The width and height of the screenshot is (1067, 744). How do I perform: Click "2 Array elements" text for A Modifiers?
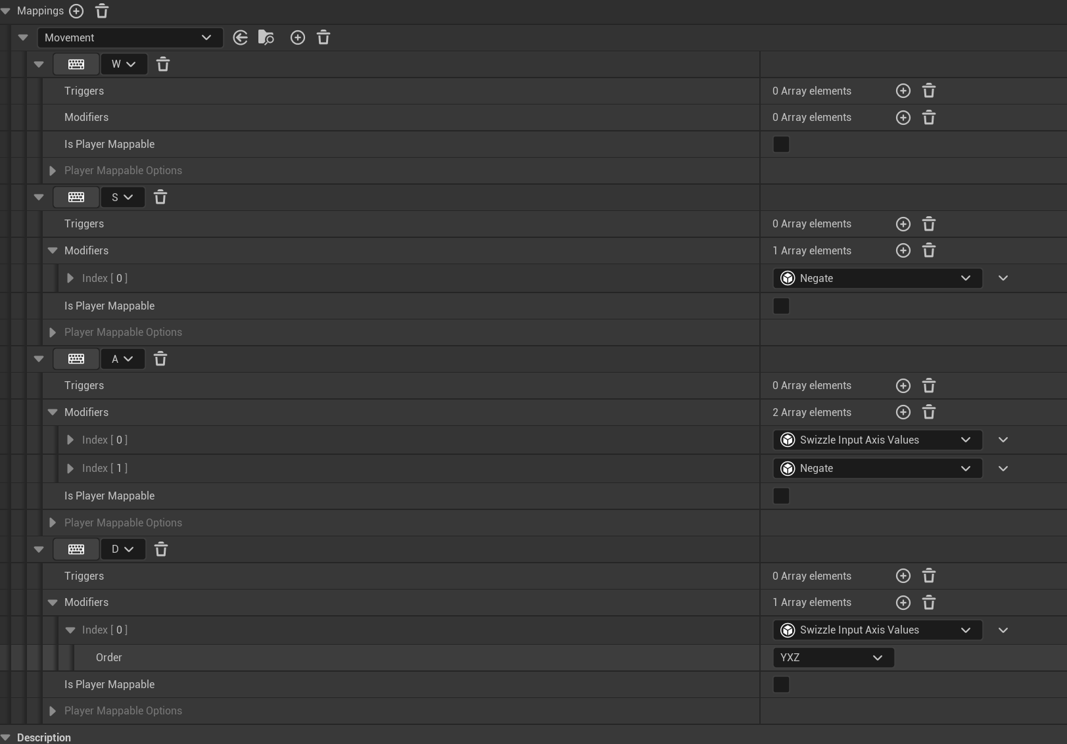[x=812, y=412]
